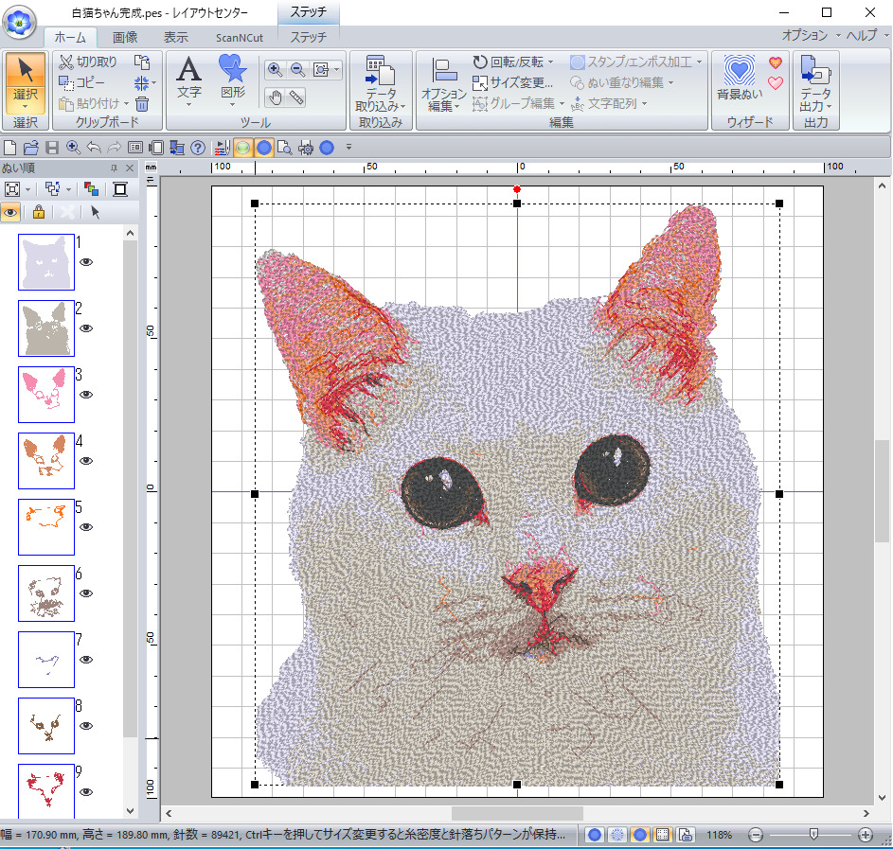Switch to the ホーム tab
The height and width of the screenshot is (849, 893).
pyautogui.click(x=71, y=38)
